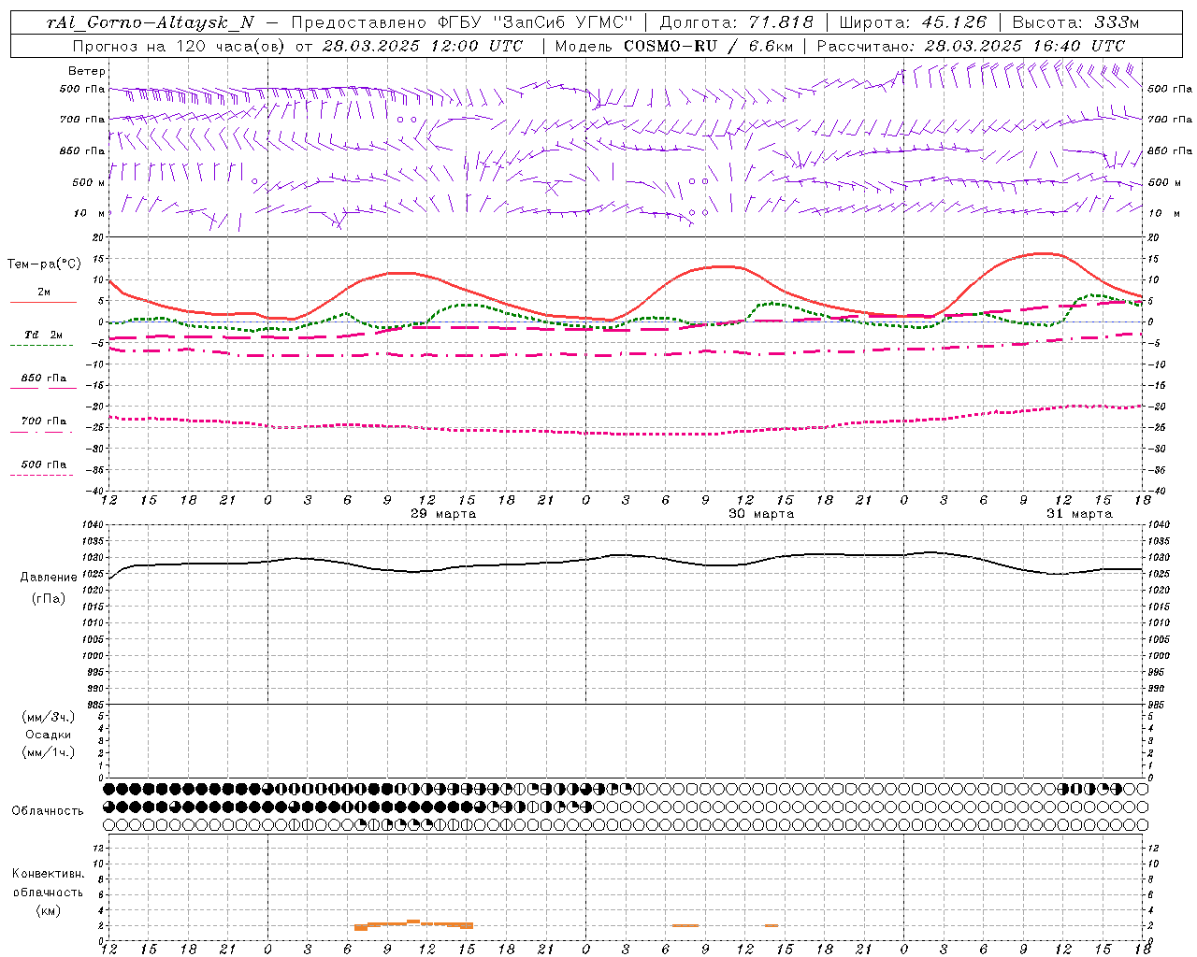Click the 30 марта date label
Image resolution: width=1197 pixels, height=957 pixels.
click(761, 514)
